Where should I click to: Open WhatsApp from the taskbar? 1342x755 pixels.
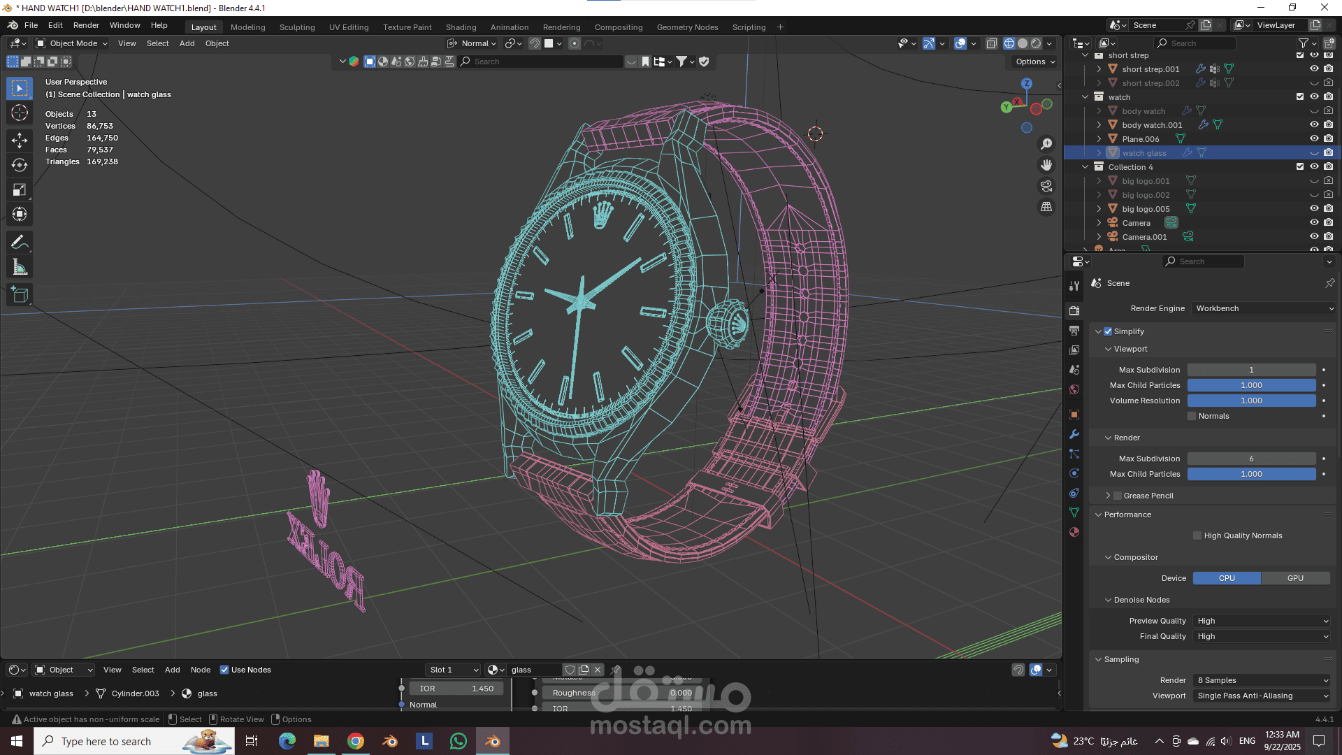point(459,741)
